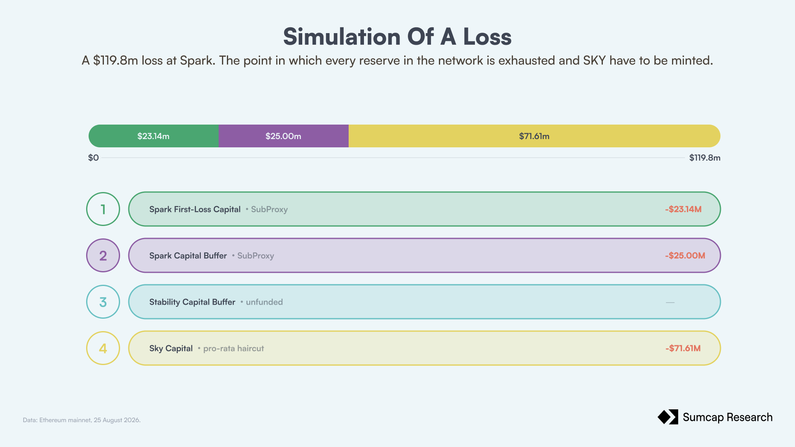
Task: Click the $0 axis label
Action: coord(94,158)
